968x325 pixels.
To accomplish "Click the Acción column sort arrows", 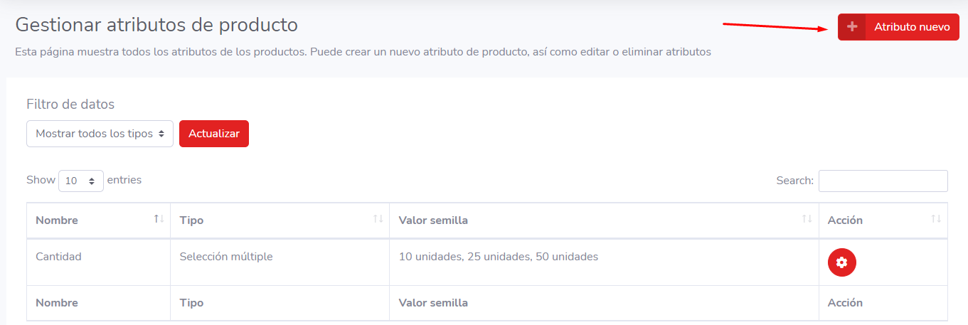I will click(936, 219).
